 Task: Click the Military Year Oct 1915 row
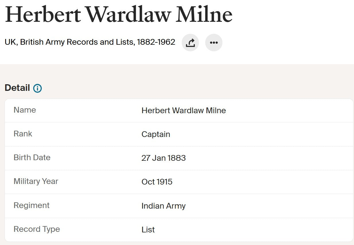coord(157,182)
